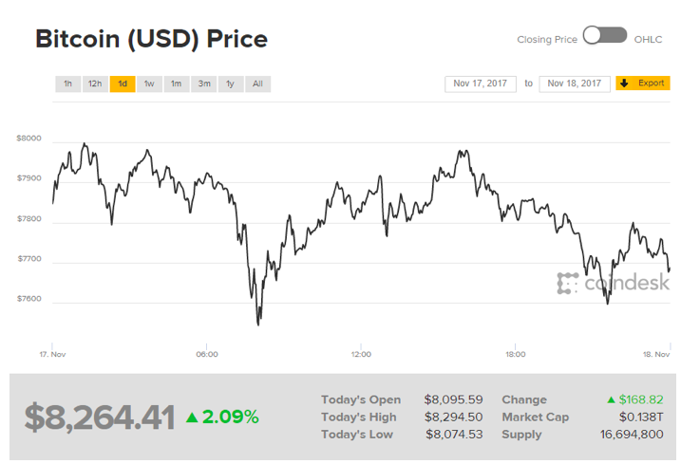
Task: Click the CoinDesk logo watermark
Action: tap(613, 283)
